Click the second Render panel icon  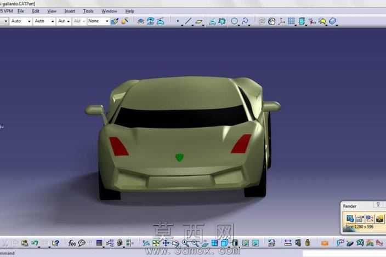(x=360, y=219)
